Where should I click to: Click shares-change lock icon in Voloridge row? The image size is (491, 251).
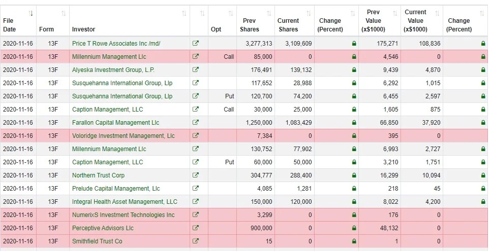coord(354,136)
